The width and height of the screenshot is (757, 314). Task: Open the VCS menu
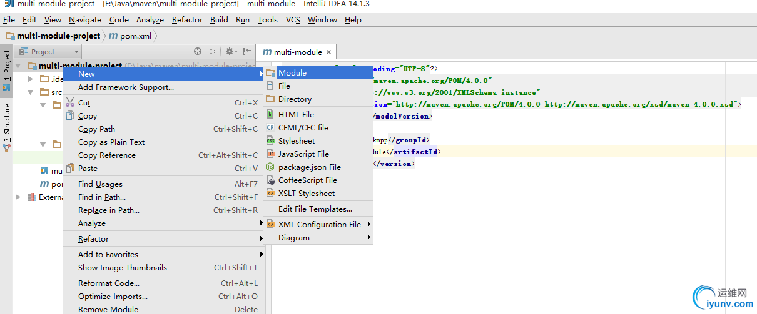pos(293,19)
